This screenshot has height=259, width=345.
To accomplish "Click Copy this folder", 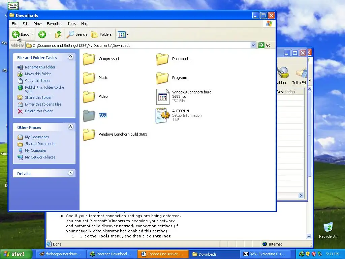I will pyautogui.click(x=38, y=81).
